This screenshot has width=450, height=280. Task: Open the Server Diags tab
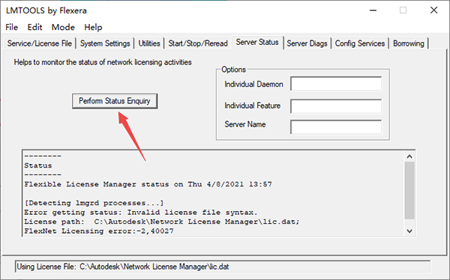pos(307,43)
